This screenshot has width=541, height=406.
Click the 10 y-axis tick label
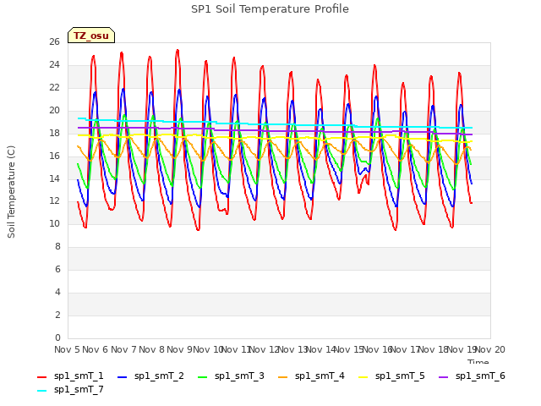54,224
